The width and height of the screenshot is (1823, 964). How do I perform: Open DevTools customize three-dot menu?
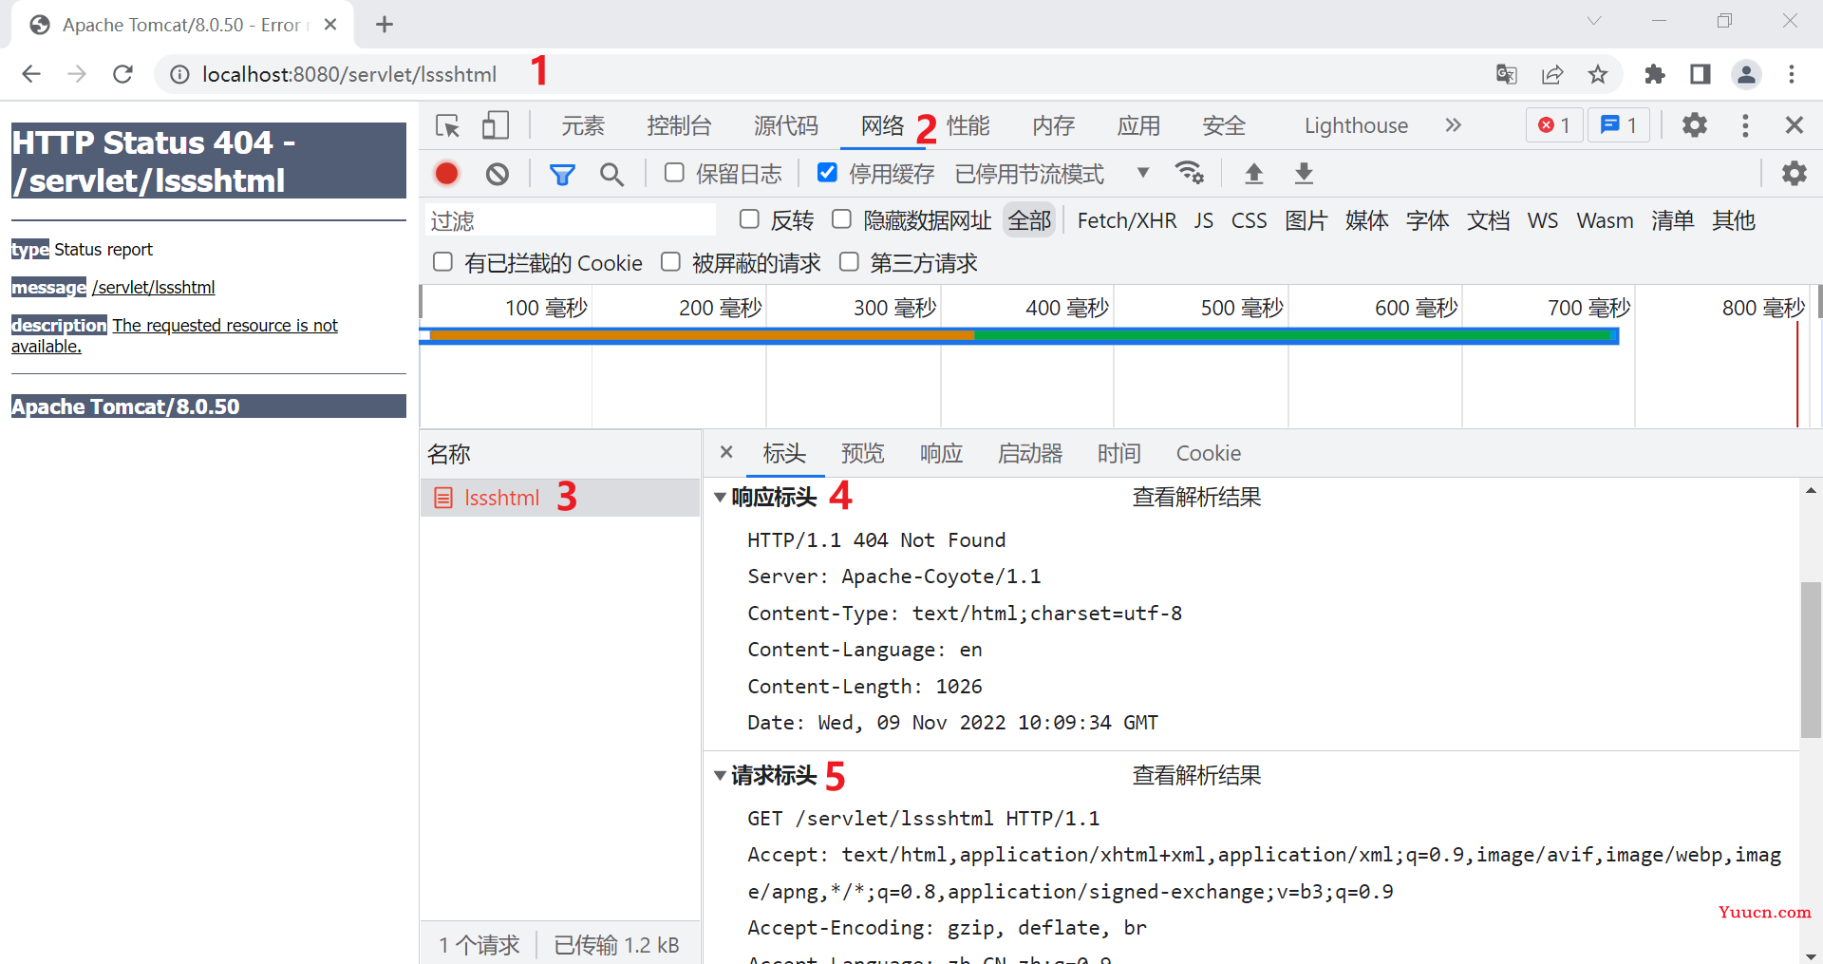point(1745,125)
